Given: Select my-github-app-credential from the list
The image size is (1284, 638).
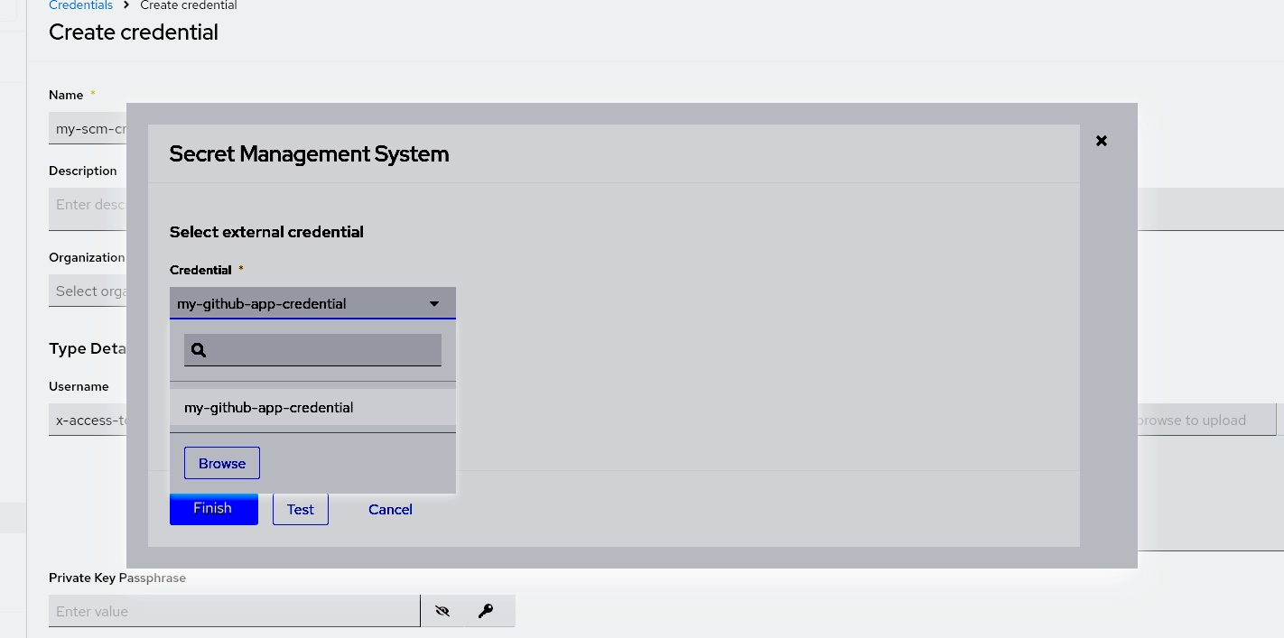Looking at the screenshot, I should [x=269, y=408].
